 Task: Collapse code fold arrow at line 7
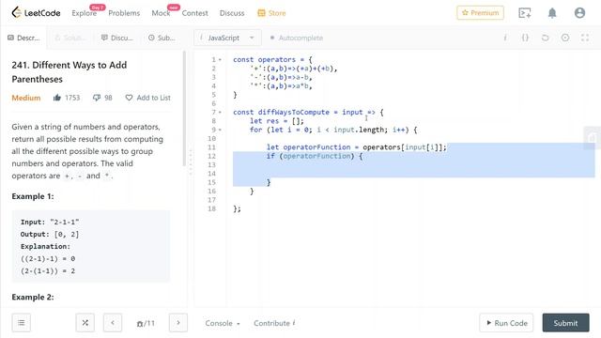220,113
